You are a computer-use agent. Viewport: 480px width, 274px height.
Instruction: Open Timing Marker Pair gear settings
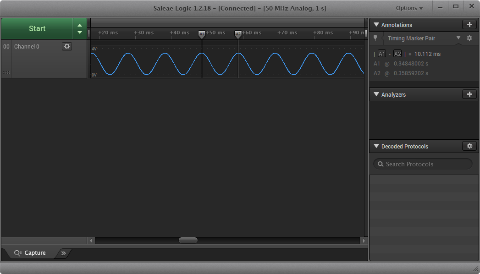click(x=469, y=38)
